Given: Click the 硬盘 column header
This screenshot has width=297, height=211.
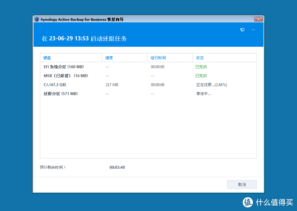Looking at the screenshot, I should click(71, 58).
